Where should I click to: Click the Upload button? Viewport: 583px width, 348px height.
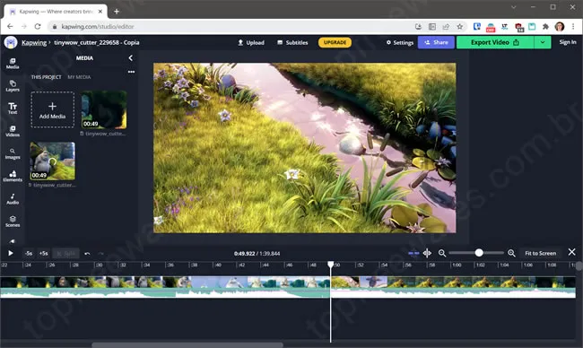tap(251, 42)
